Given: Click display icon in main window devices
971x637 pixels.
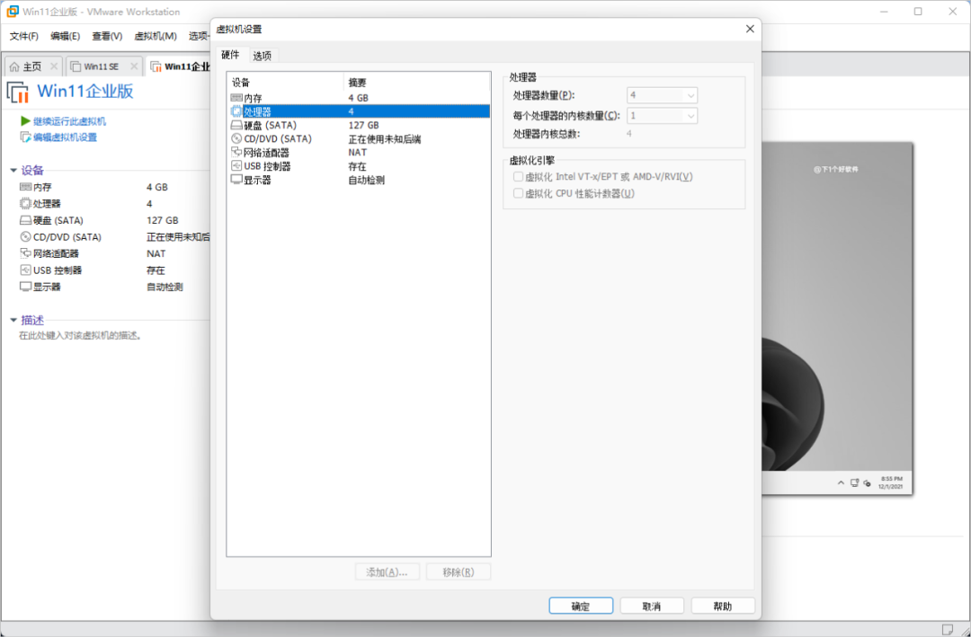Looking at the screenshot, I should 25,288.
